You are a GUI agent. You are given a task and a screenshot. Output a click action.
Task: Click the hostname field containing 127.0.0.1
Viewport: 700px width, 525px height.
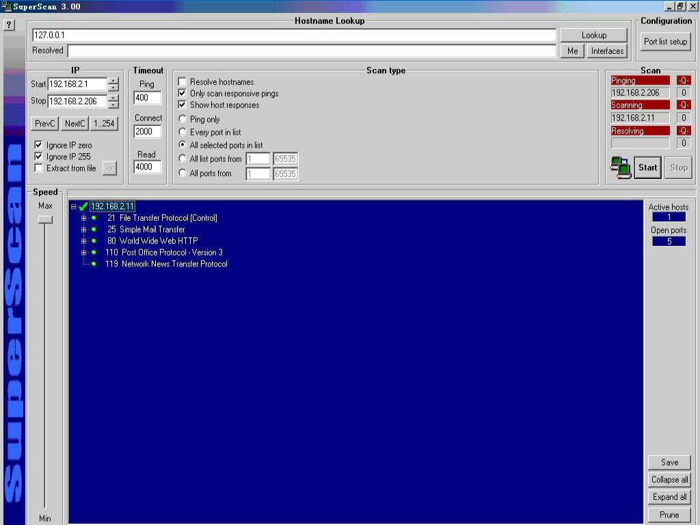(294, 36)
